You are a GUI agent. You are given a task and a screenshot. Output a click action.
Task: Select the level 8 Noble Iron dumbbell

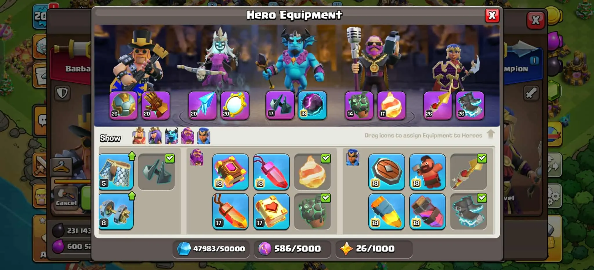click(116, 212)
